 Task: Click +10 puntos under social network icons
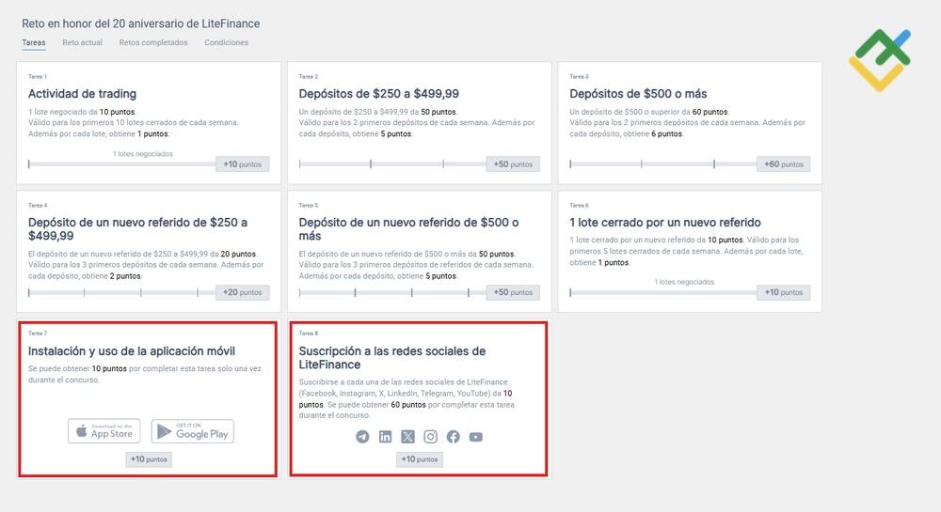420,459
